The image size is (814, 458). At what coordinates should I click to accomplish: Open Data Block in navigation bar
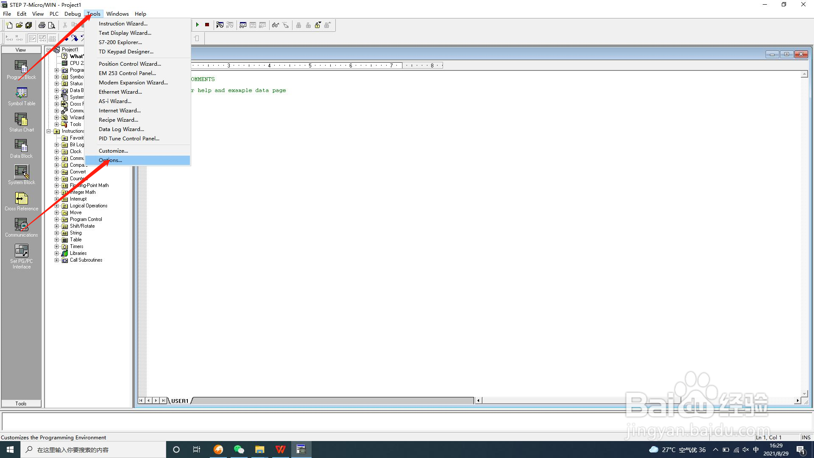tap(21, 149)
